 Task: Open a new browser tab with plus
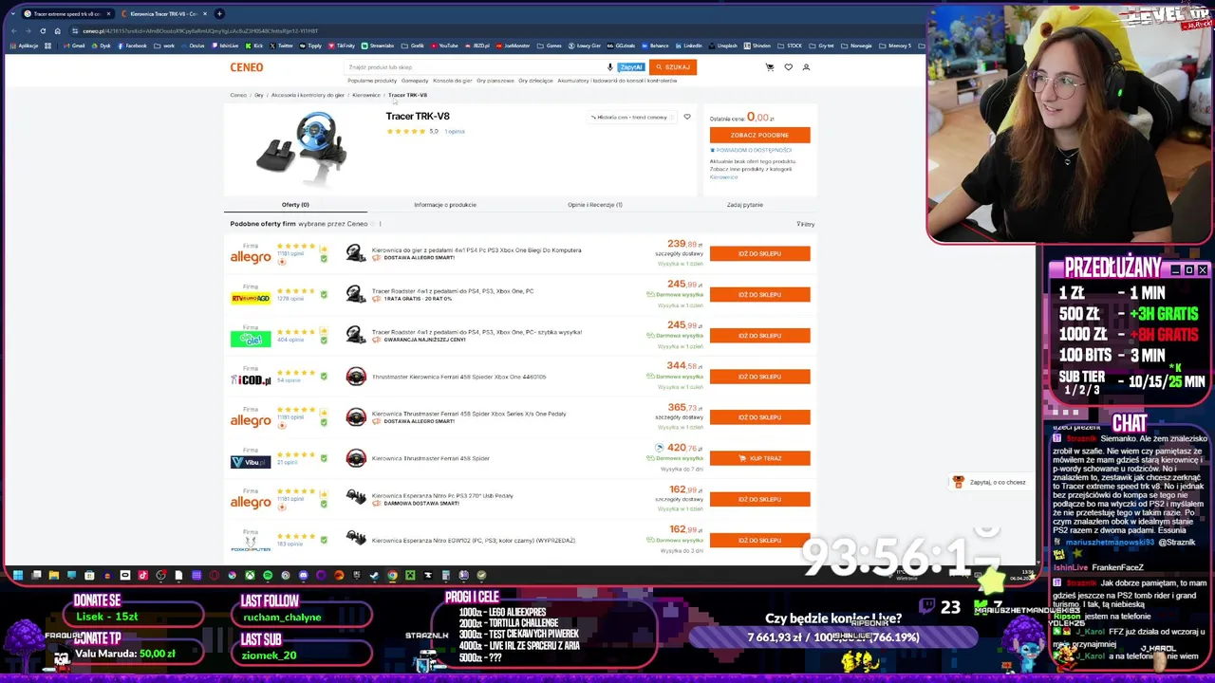pos(219,13)
